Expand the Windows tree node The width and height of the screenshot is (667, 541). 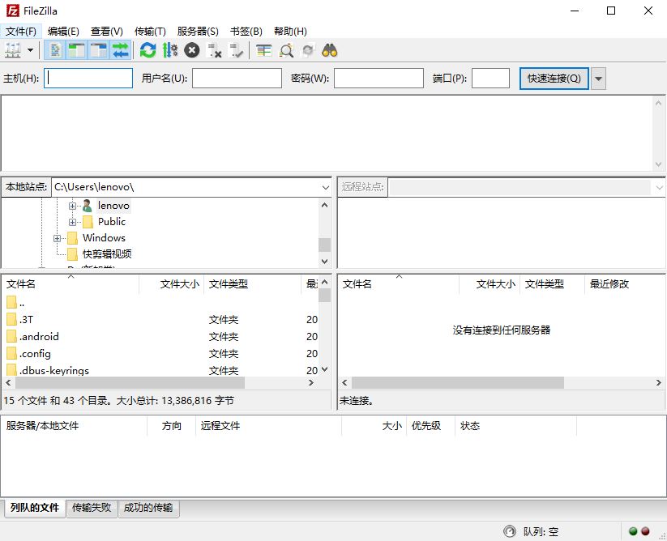[57, 238]
